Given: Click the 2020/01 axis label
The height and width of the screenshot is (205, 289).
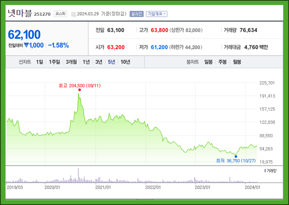Looking at the screenshot, I should (x=52, y=187).
